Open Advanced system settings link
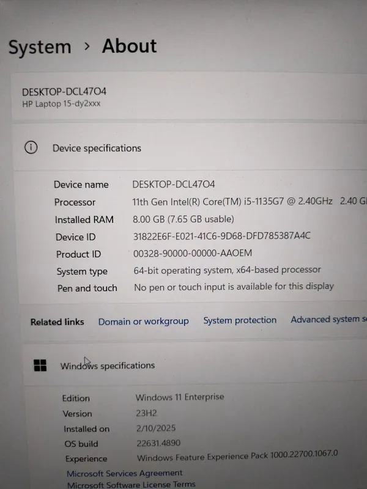The image size is (367, 489). 328,319
